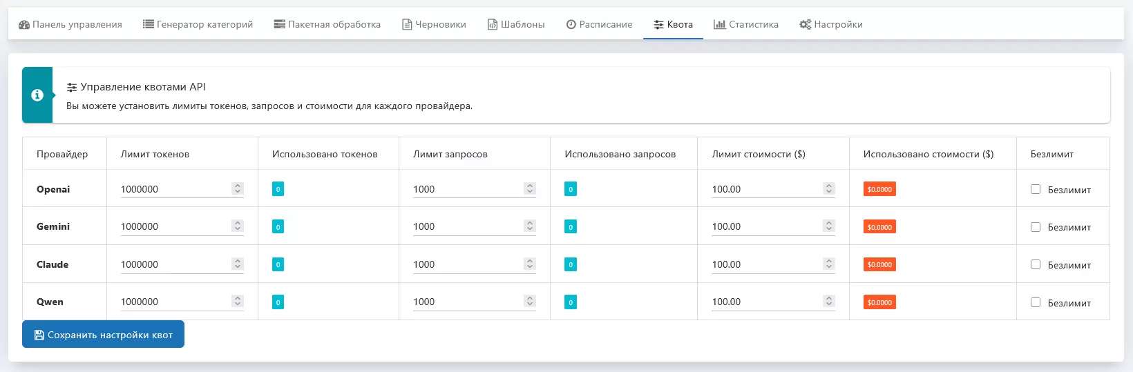The image size is (1133, 372).
Task: Tick the Qwen Безлимит checkbox
Action: pos(1036,302)
